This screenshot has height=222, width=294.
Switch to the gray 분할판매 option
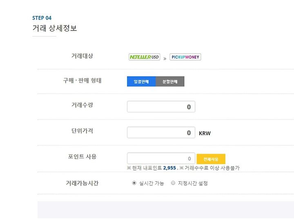[x=170, y=81]
